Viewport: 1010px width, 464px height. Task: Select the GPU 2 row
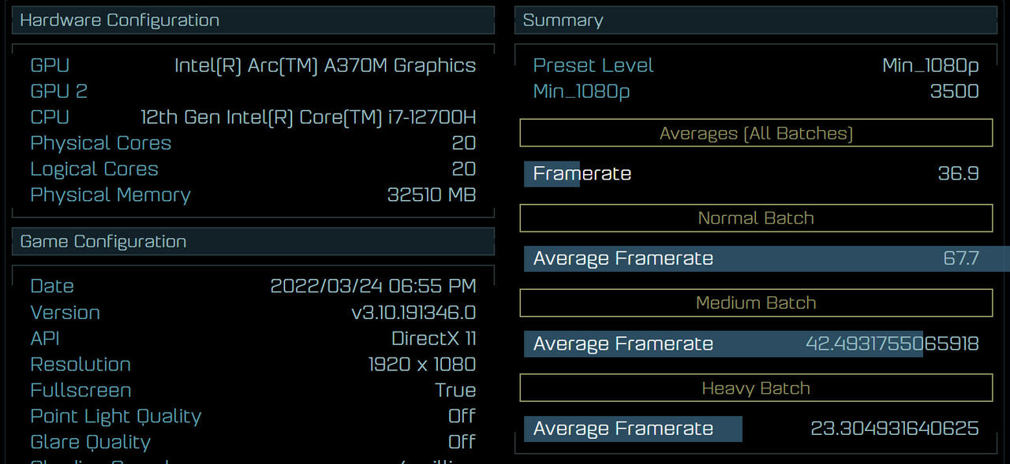pyautogui.click(x=58, y=91)
